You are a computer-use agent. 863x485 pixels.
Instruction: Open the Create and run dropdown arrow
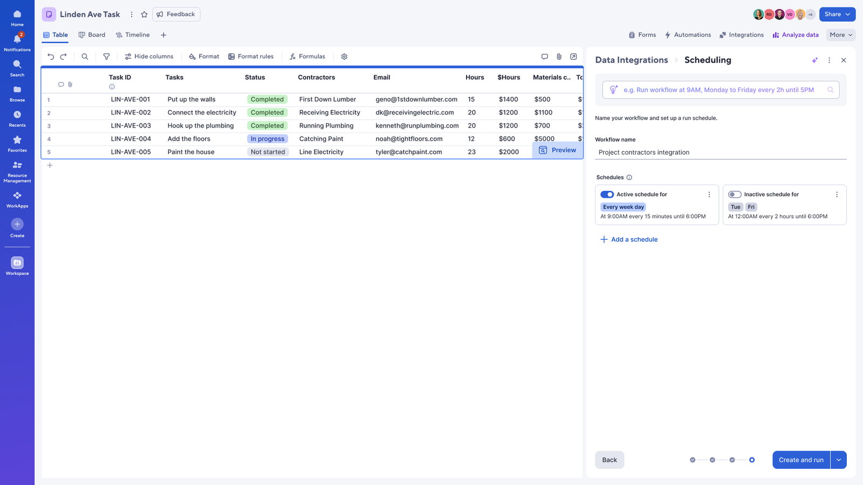point(838,460)
